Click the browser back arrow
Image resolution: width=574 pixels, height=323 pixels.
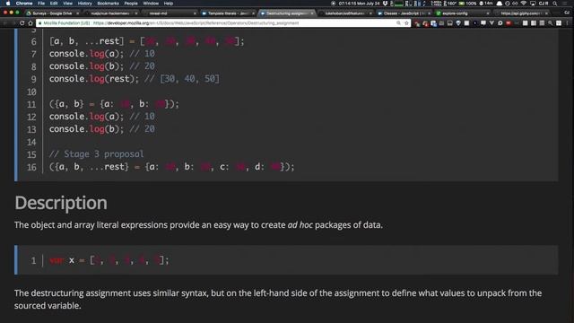[5, 23]
